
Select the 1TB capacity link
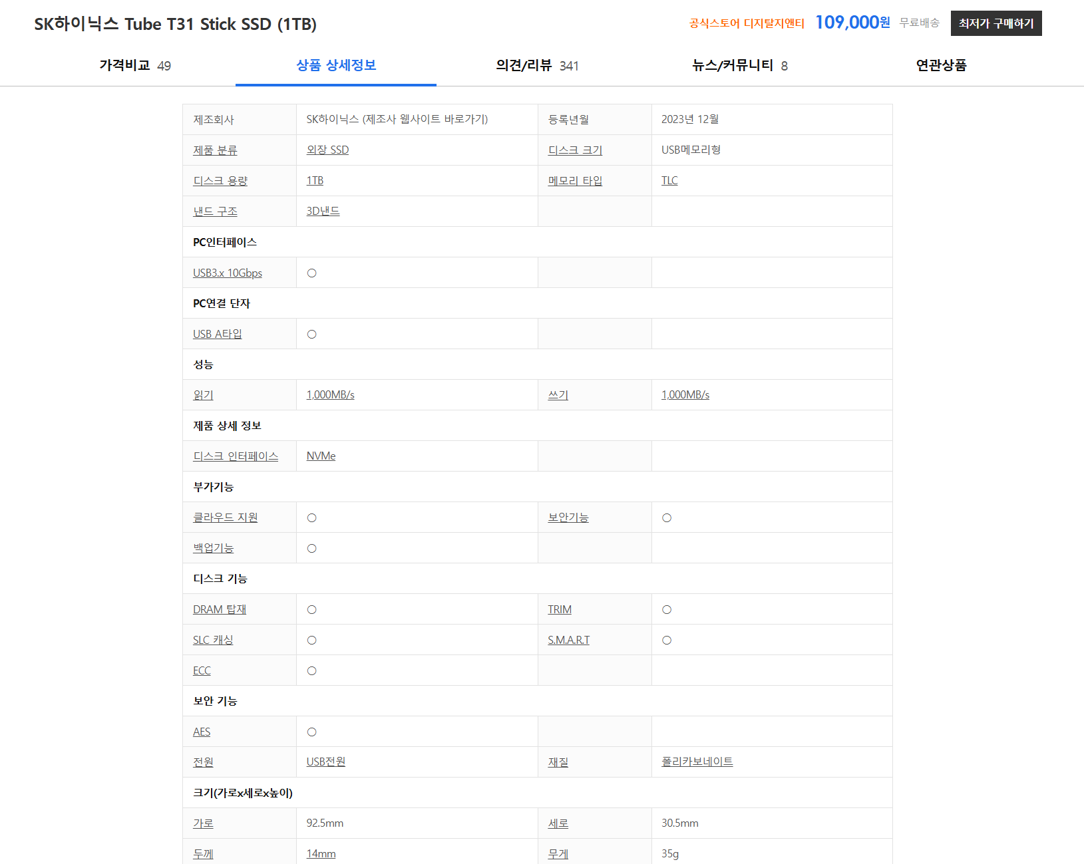click(315, 181)
